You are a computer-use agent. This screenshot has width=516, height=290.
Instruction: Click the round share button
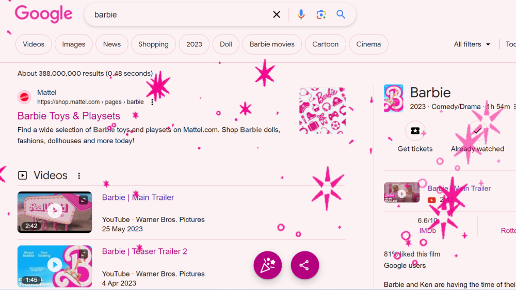coord(305,265)
